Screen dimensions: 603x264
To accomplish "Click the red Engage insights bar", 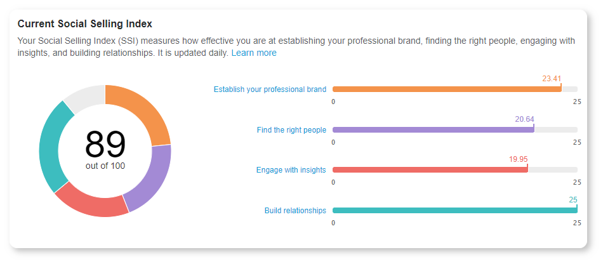I will 430,170.
